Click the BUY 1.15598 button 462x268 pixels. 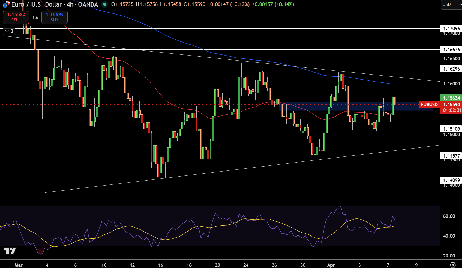point(55,17)
